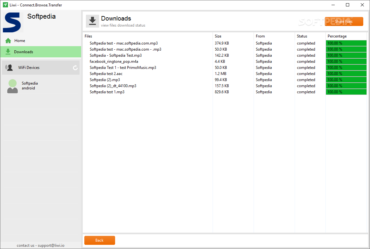Viewport: 370px width, 249px height.
Task: Click the Home house icon
Action: coord(8,41)
